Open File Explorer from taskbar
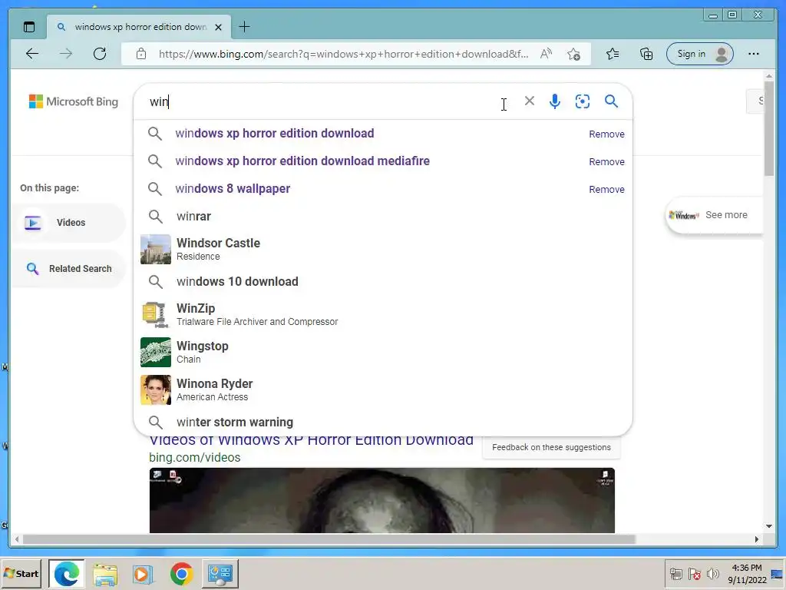Image resolution: width=786 pixels, height=590 pixels. (104, 573)
